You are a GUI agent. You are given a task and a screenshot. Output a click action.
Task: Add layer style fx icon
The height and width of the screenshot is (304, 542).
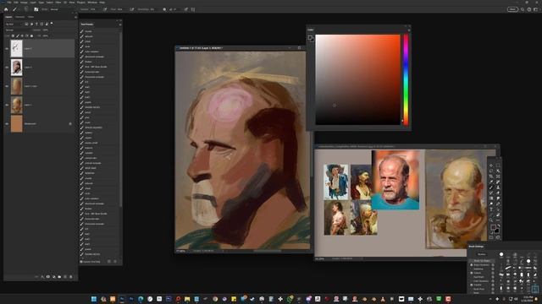click(42, 277)
